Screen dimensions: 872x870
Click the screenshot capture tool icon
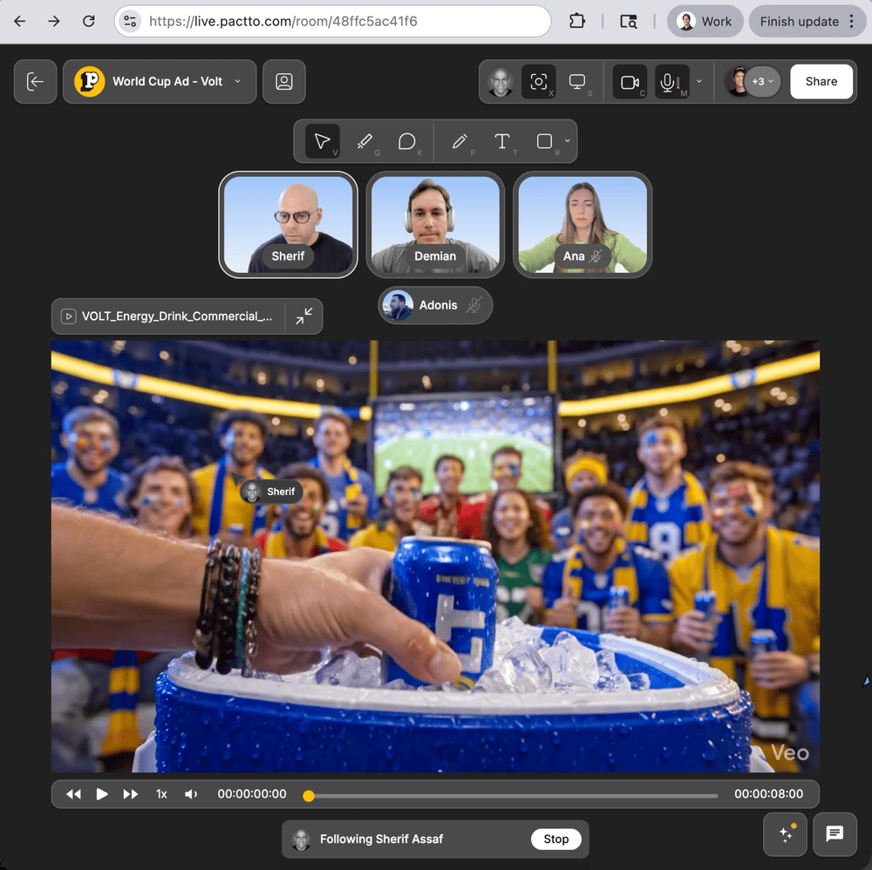tap(538, 82)
